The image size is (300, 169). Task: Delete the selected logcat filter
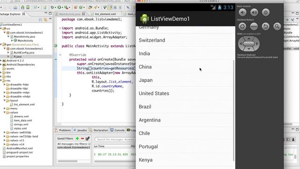click(x=82, y=138)
